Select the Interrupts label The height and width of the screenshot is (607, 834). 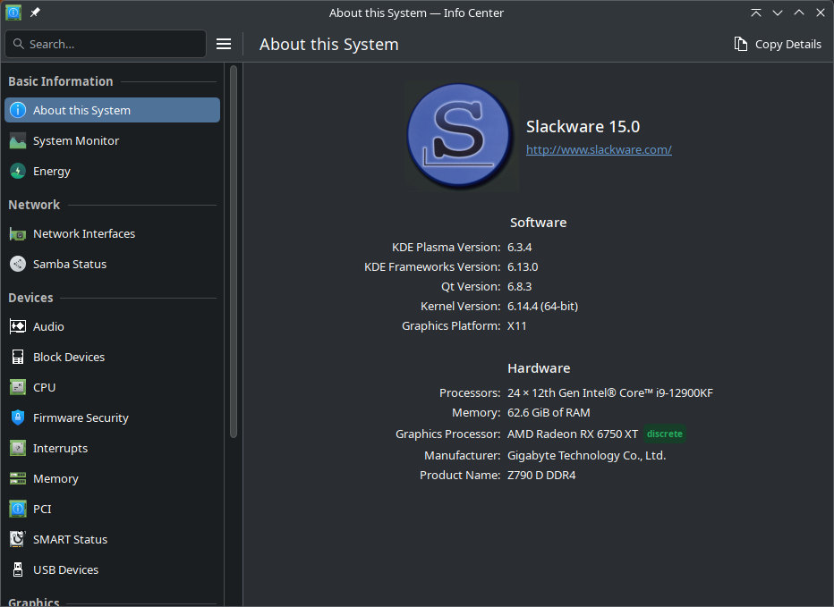click(x=61, y=449)
